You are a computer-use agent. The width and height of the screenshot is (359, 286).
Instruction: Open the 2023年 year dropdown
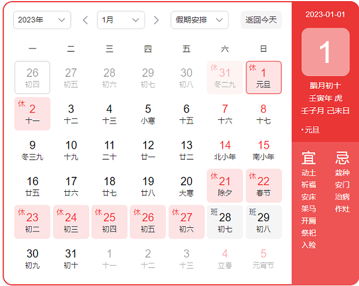coord(42,20)
